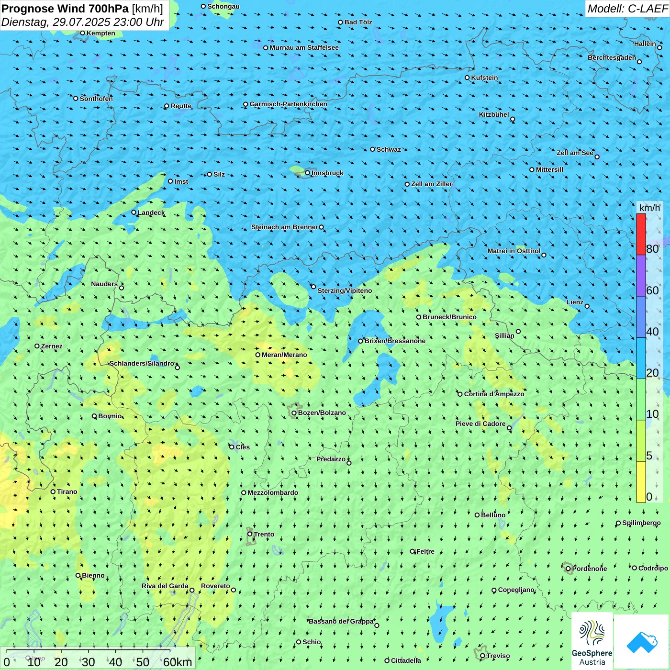Click the Landeck city marker
This screenshot has width=670, height=670.
(x=134, y=212)
